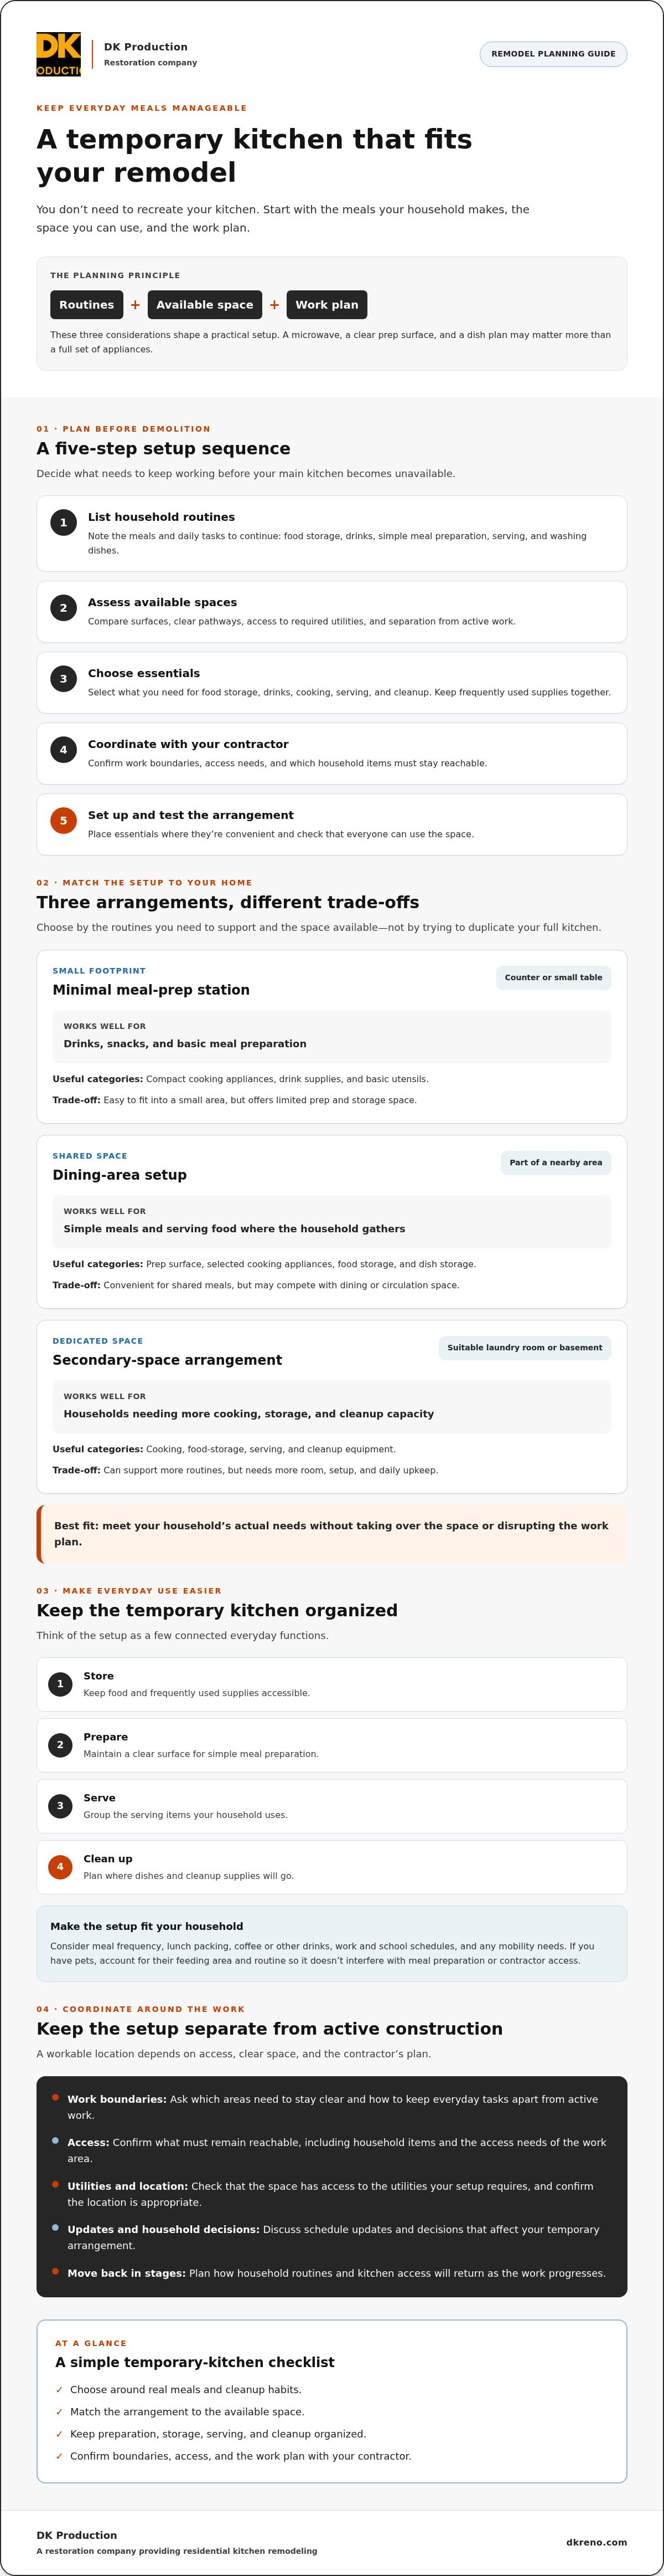The width and height of the screenshot is (664, 2576).
Task: Click the DK Production logo
Action: (59, 54)
